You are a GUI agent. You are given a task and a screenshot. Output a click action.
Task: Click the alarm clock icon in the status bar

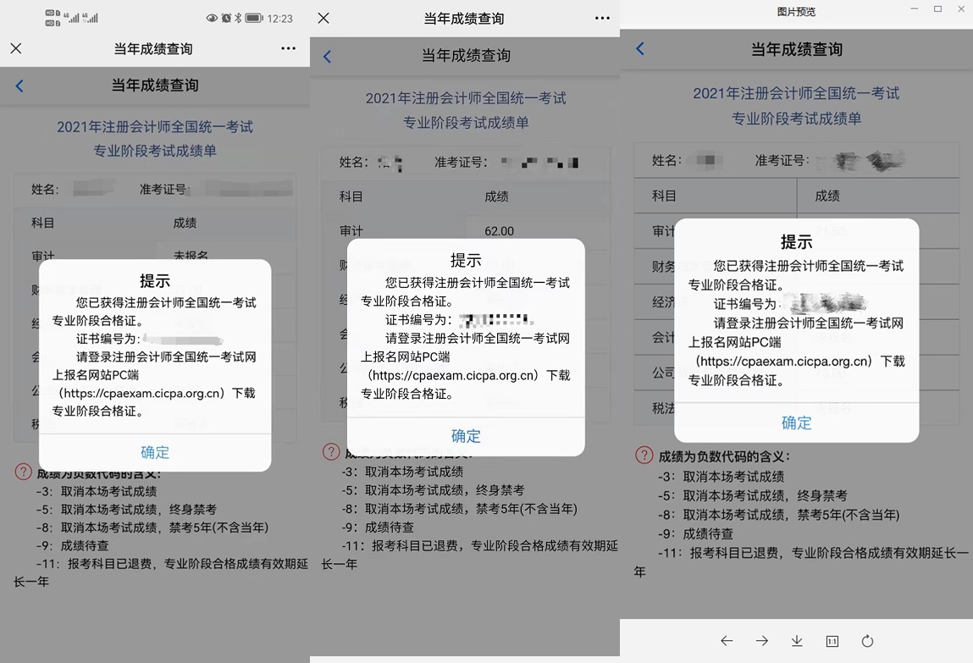pos(226,18)
